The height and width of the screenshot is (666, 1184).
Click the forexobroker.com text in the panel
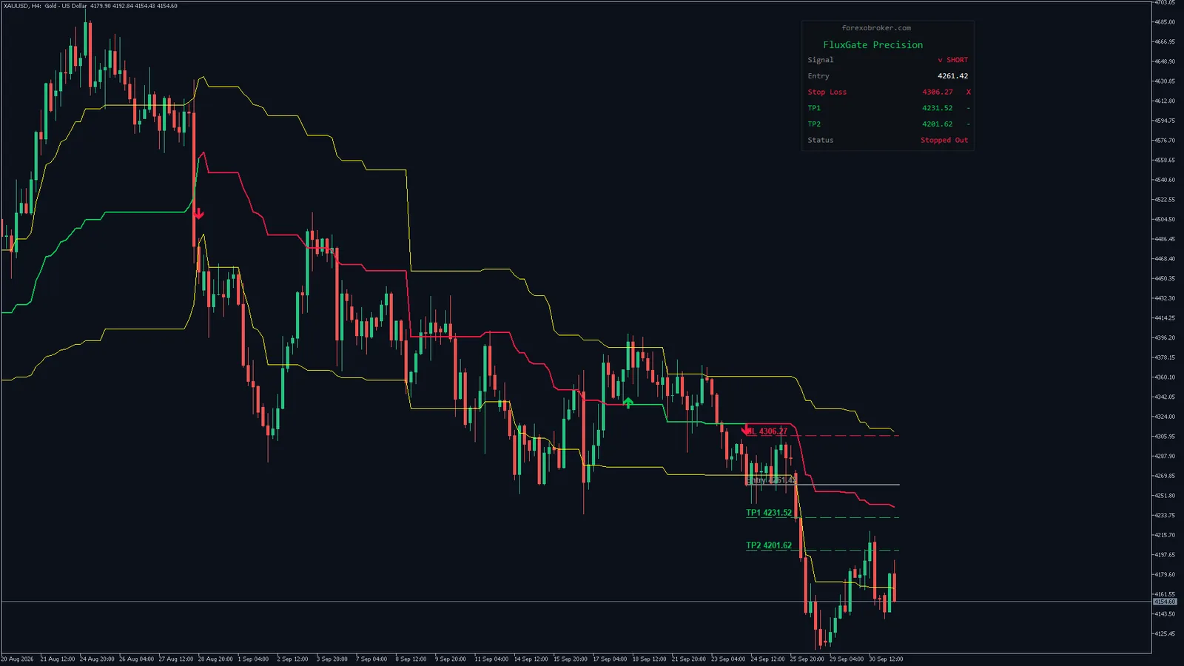[x=876, y=28]
